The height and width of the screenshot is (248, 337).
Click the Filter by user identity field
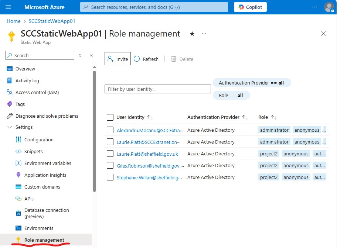pyautogui.click(x=157, y=89)
